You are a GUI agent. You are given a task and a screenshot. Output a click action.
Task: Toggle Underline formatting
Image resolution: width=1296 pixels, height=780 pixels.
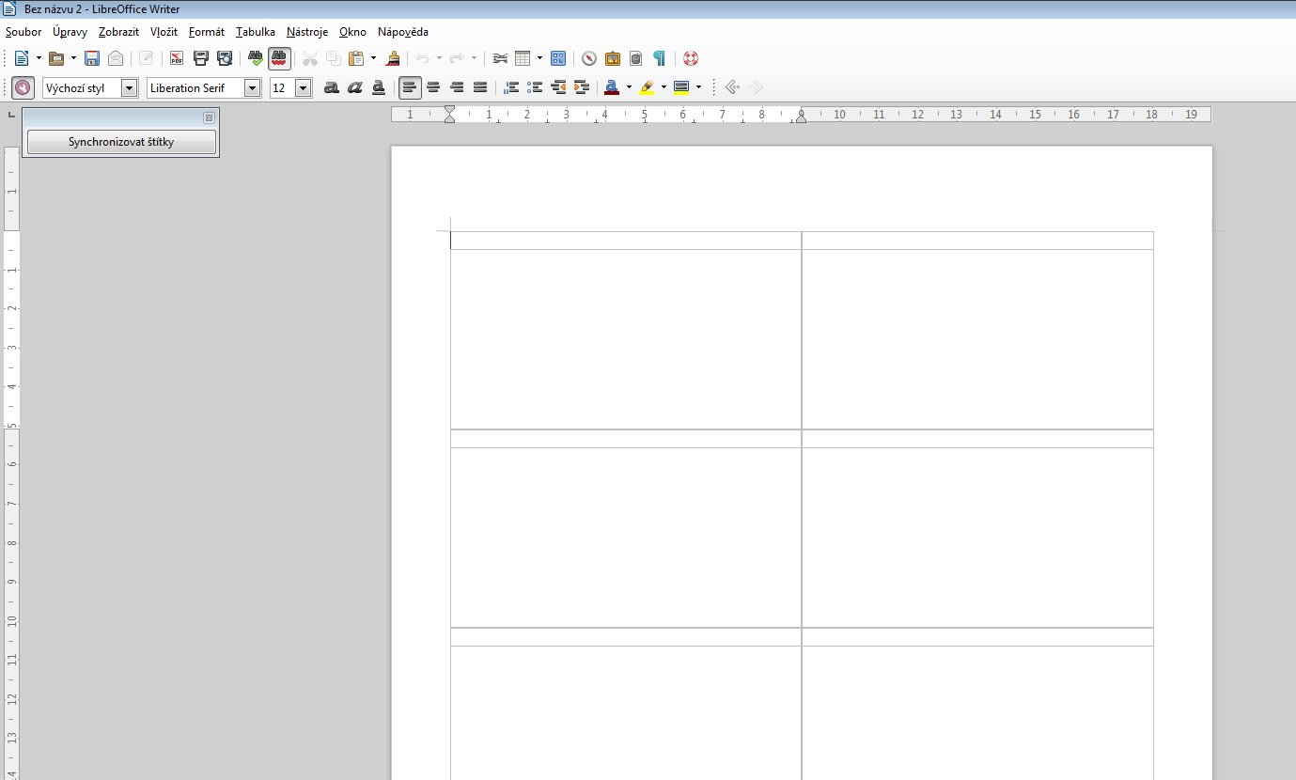378,87
